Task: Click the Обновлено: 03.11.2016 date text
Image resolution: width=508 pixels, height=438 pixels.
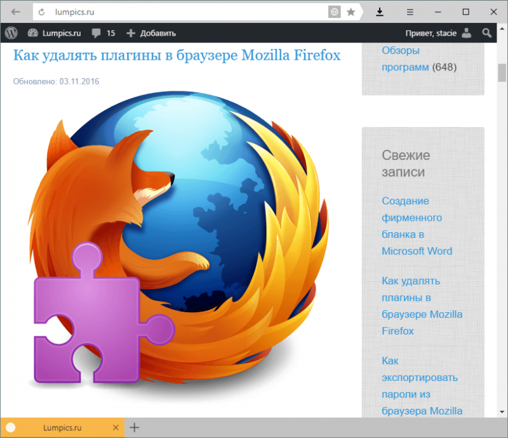Action: coord(56,81)
